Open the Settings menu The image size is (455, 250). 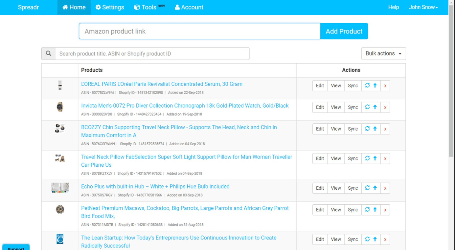[110, 7]
